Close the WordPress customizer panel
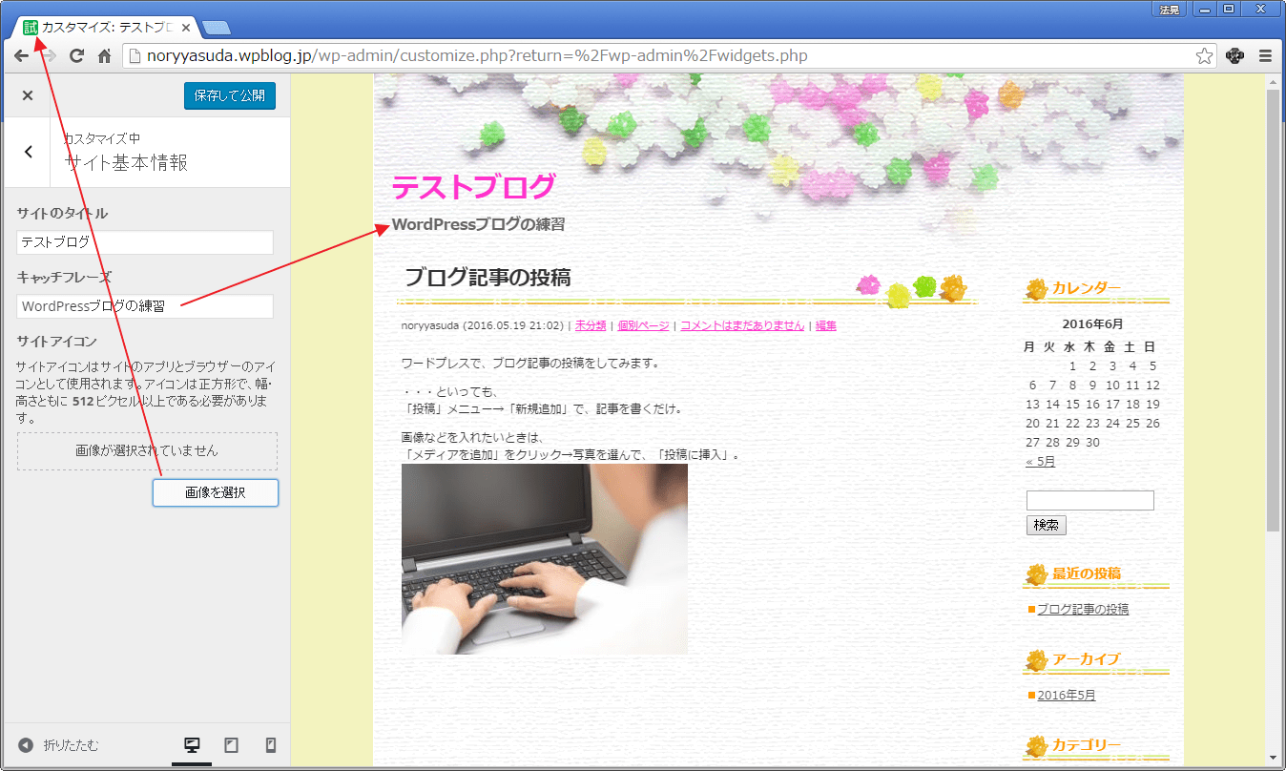The image size is (1286, 771). coord(28,95)
